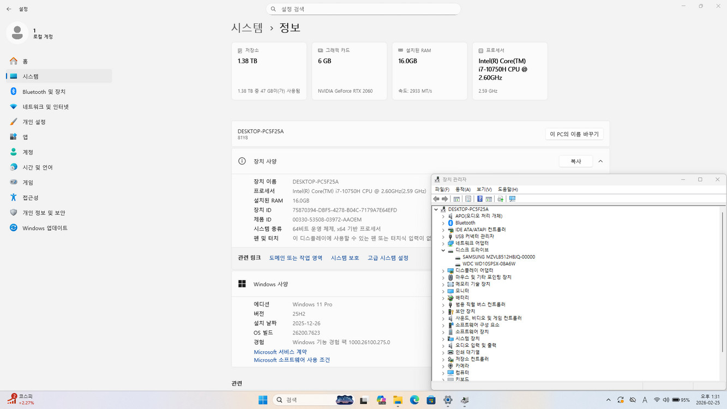
Task: Open Help via the blue question mark icon
Action: pos(479,199)
